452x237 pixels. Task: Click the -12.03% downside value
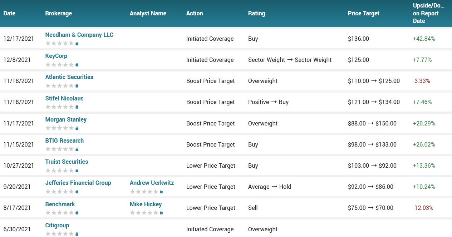[423, 208]
